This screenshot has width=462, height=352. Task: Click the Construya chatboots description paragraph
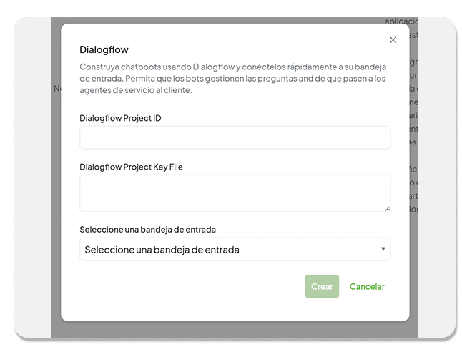pos(232,79)
